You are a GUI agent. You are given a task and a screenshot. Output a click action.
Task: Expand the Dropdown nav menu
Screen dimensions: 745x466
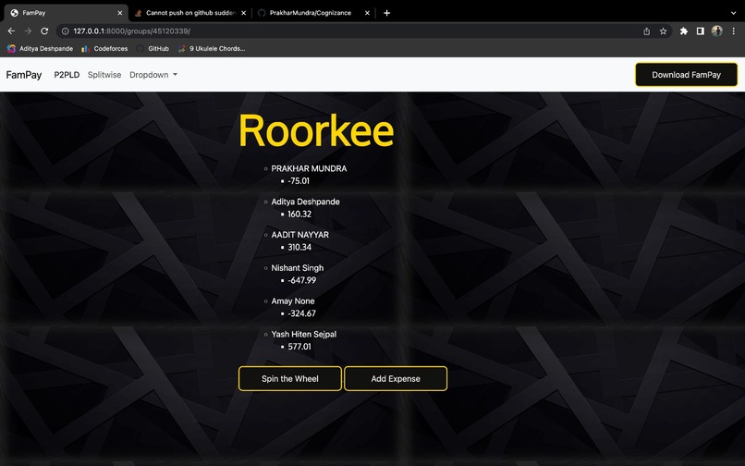153,75
